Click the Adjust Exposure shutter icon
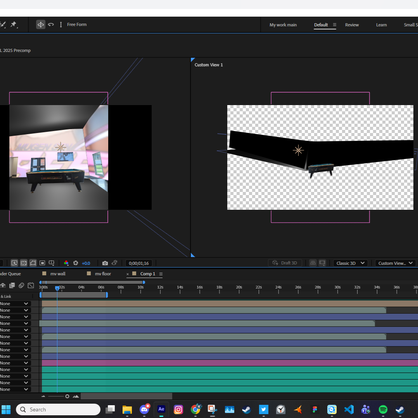 click(76, 263)
